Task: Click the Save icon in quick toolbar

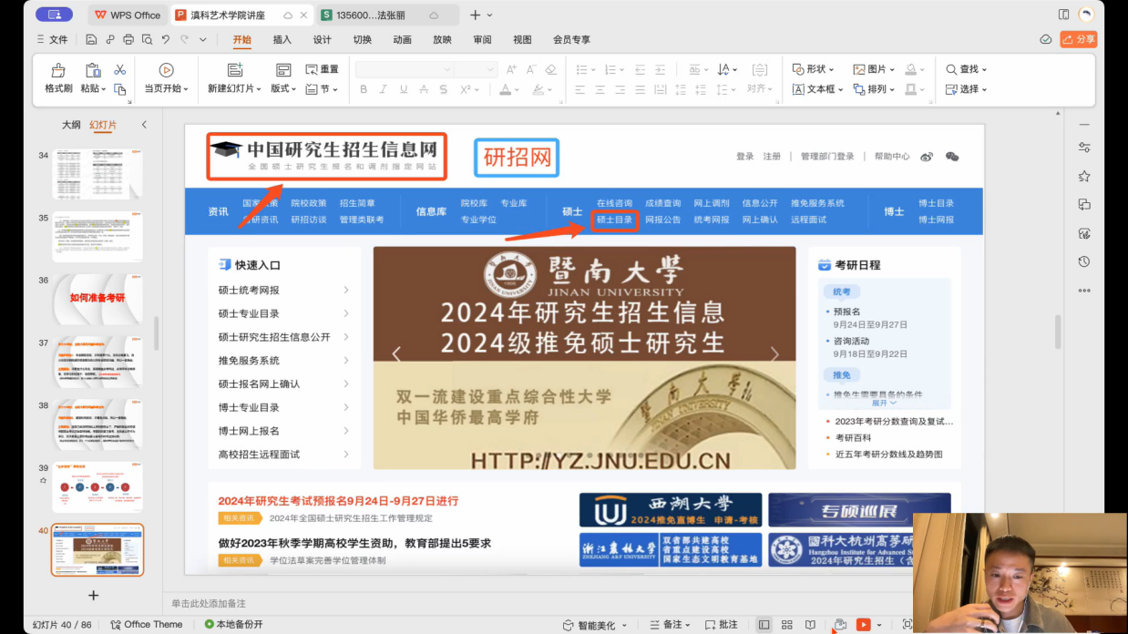Action: click(x=91, y=40)
